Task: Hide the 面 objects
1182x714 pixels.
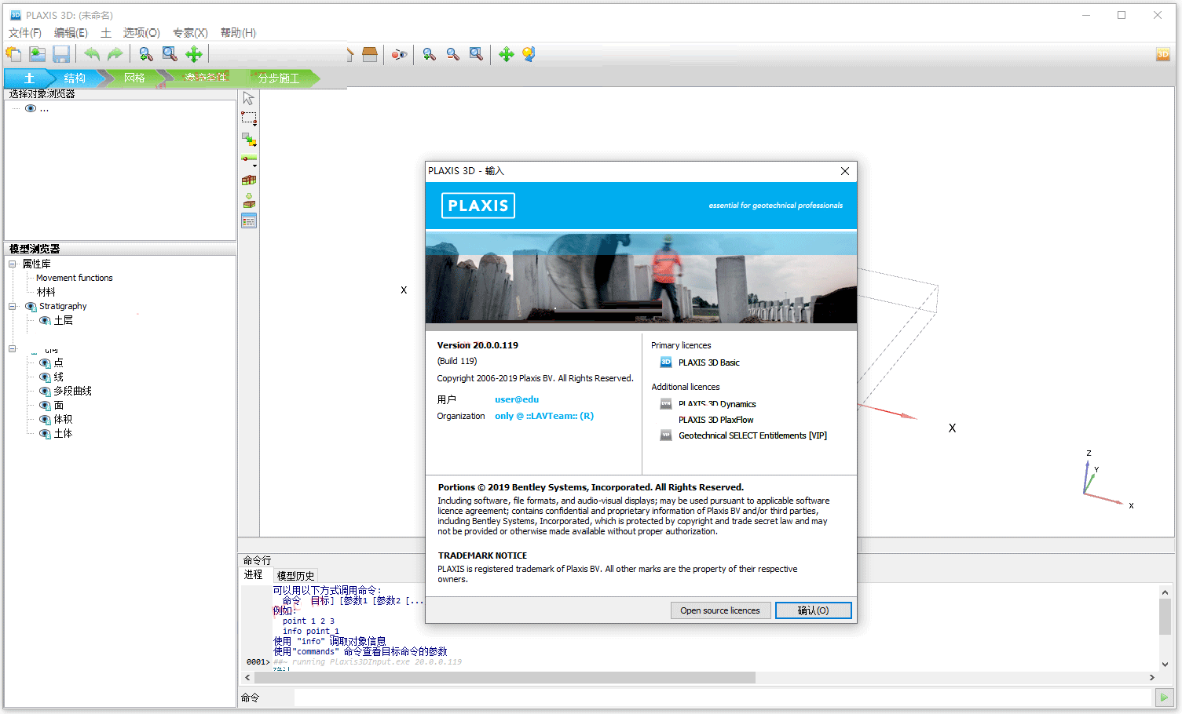Action: tap(46, 405)
